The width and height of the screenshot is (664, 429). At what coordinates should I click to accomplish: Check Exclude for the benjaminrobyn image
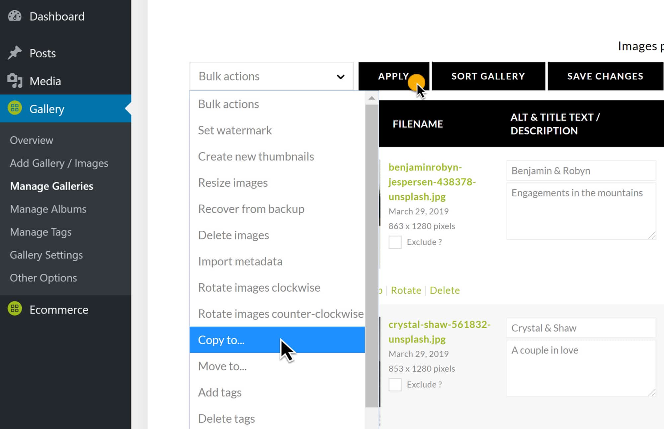coord(395,242)
